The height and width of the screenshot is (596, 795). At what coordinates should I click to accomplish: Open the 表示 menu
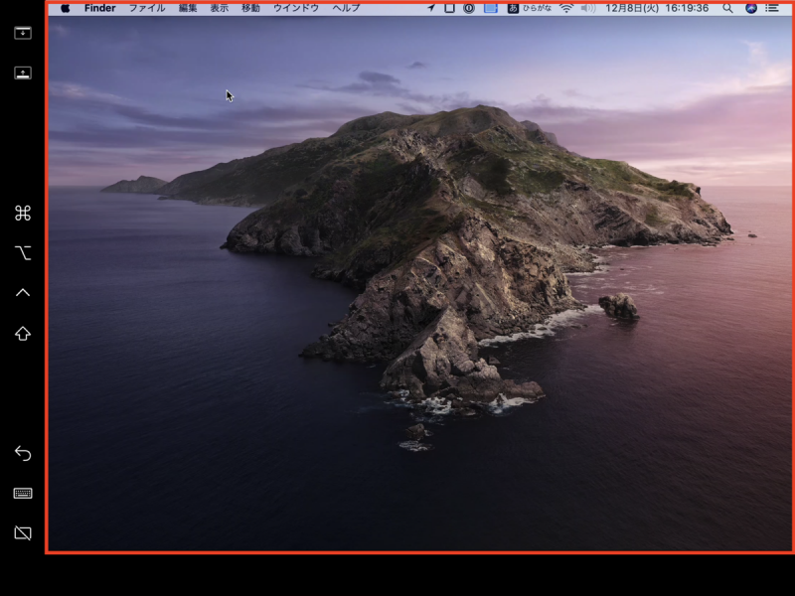click(x=219, y=8)
